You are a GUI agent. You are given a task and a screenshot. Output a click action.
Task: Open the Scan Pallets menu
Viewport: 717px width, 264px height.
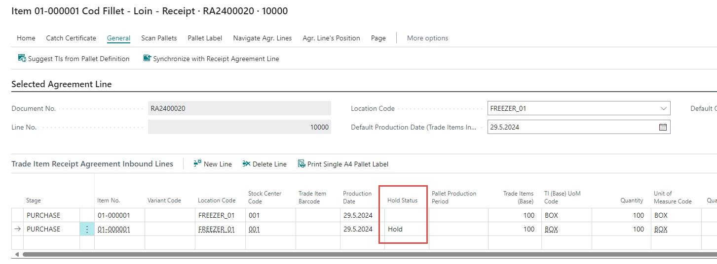click(159, 38)
